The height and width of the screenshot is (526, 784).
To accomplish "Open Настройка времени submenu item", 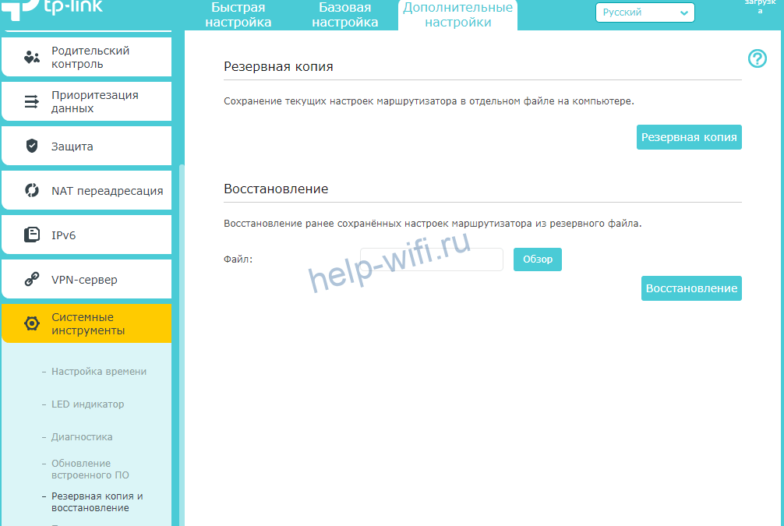I will 99,372.
